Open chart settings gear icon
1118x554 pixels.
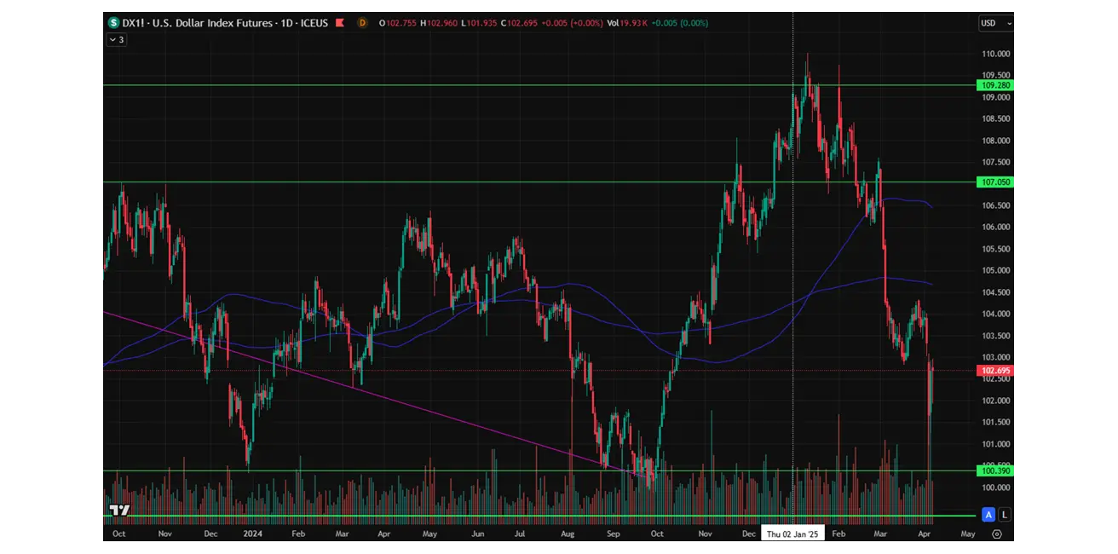click(997, 534)
